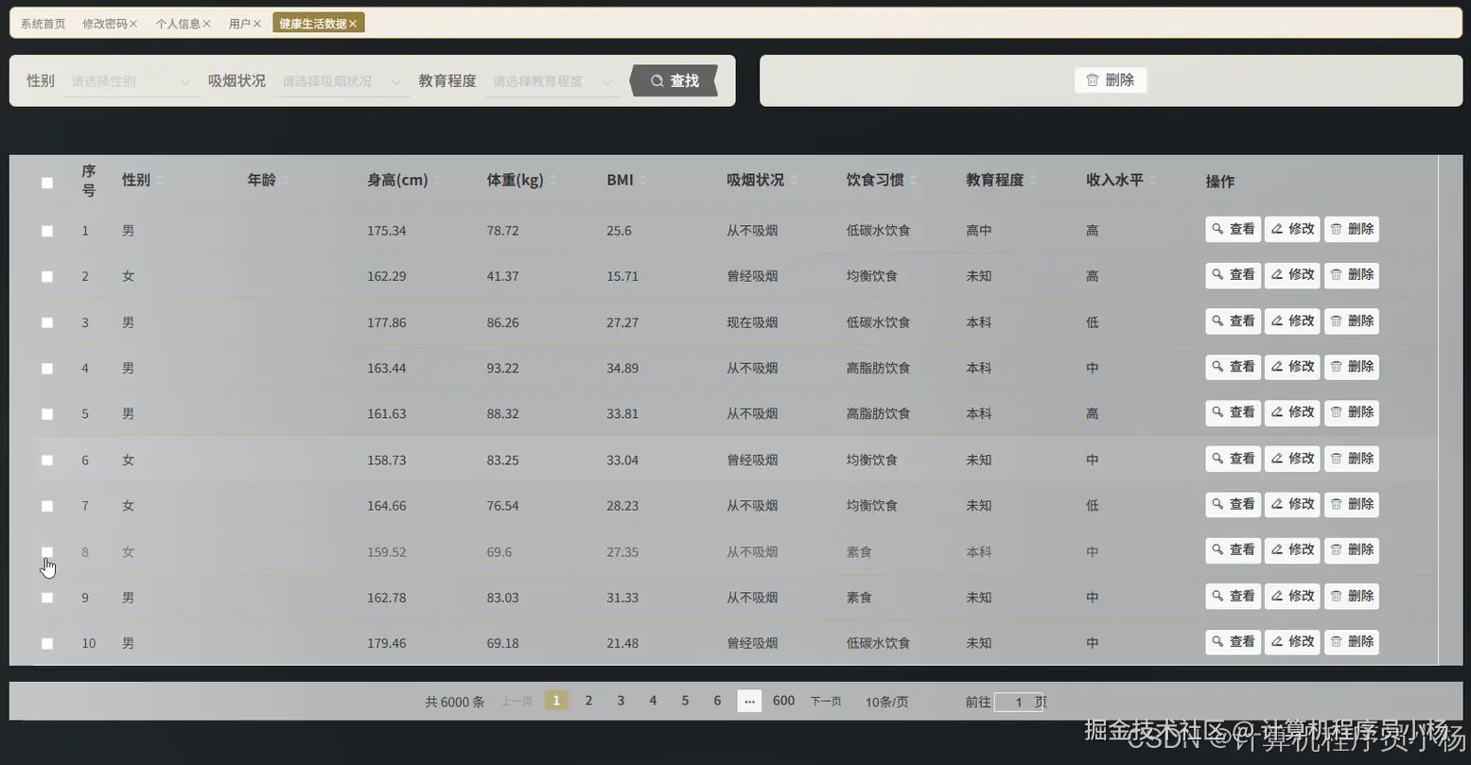Click 删除 for row 10
The height and width of the screenshot is (765, 1471).
coord(1351,642)
